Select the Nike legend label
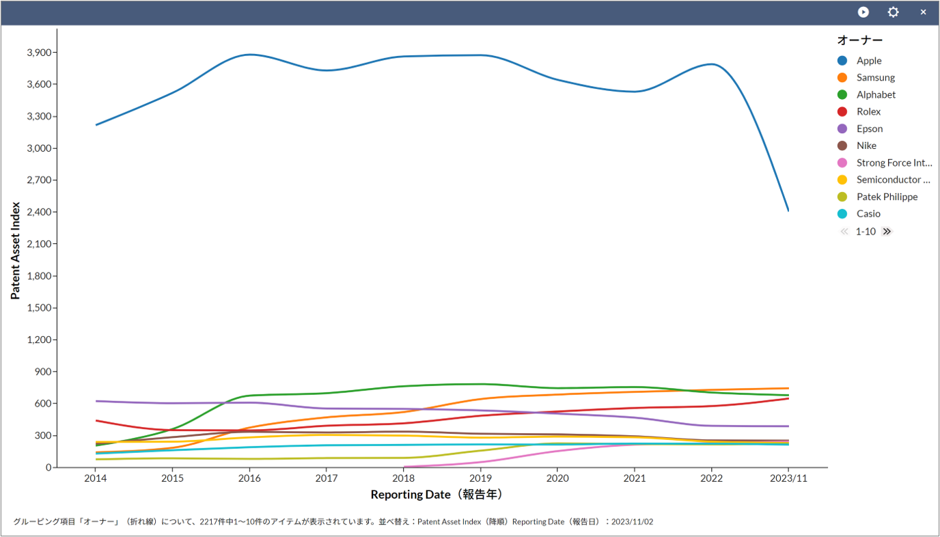Image resolution: width=940 pixels, height=537 pixels. [866, 146]
